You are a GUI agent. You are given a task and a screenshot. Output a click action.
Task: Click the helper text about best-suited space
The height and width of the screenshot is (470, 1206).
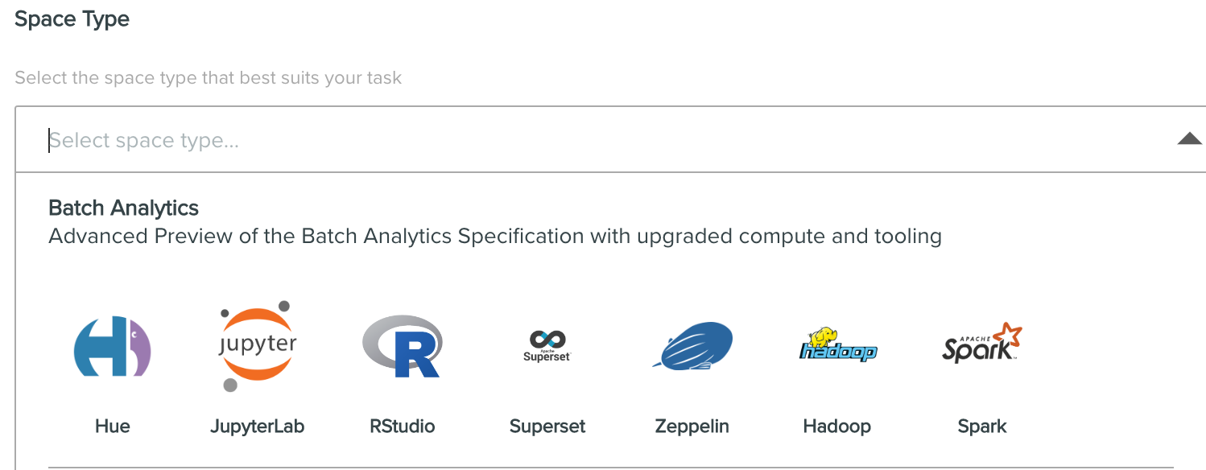209,78
